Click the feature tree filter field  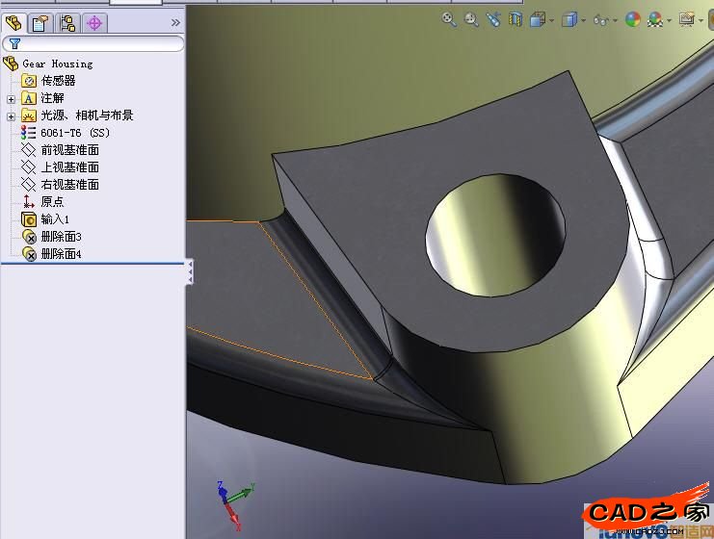(x=96, y=43)
